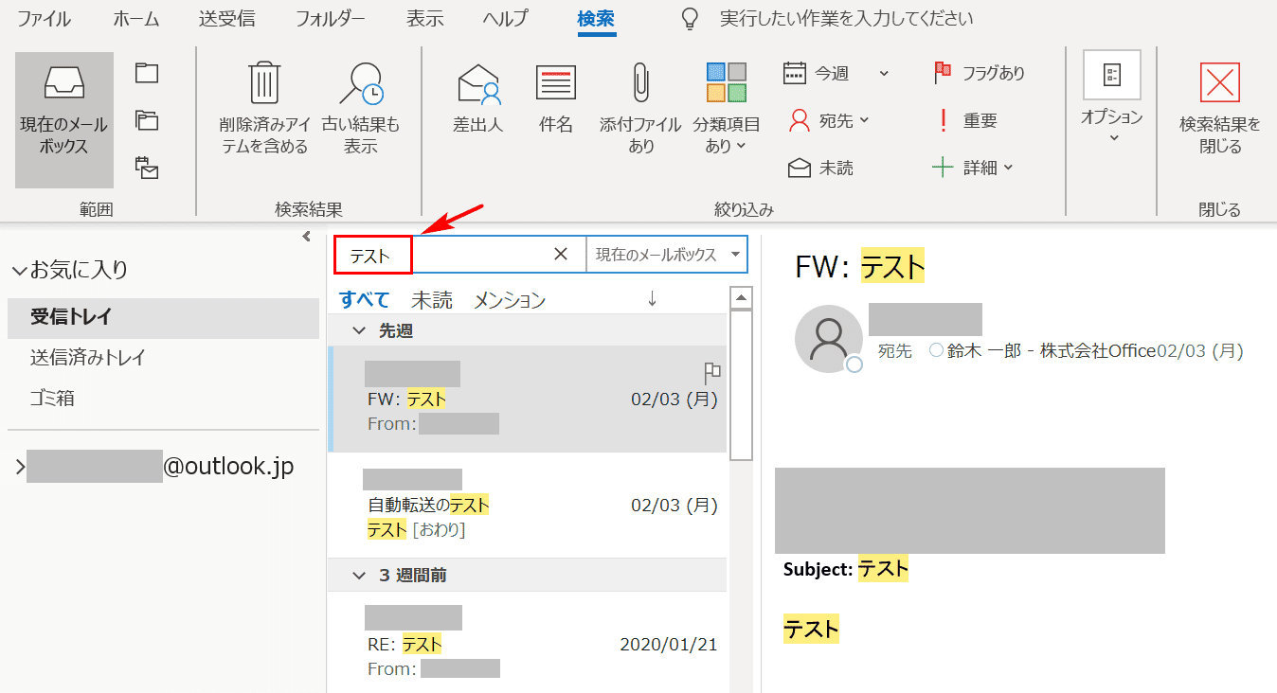Viewport: 1277px width, 693px height.
Task: Filter by has attachments (添付ファイルあり)
Action: pos(641,109)
